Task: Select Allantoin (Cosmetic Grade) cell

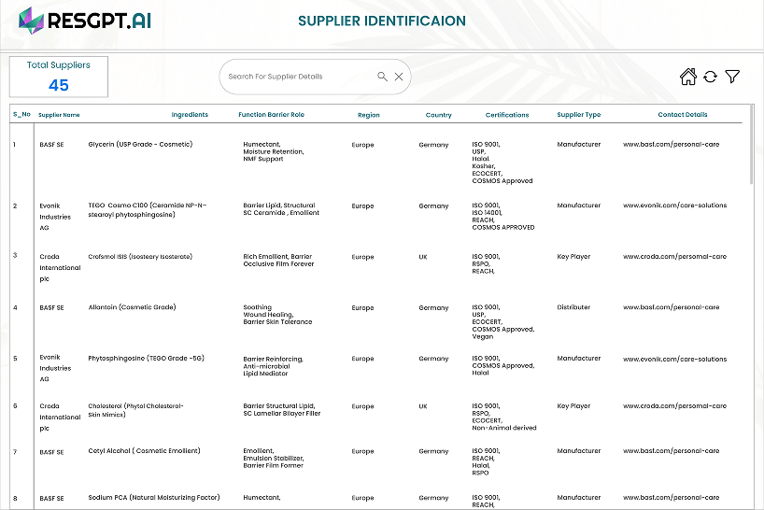Action: (x=132, y=307)
